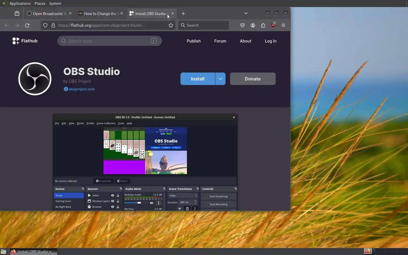The width and height of the screenshot is (408, 255).
Task: Save page to Pocket
Action: (243, 25)
